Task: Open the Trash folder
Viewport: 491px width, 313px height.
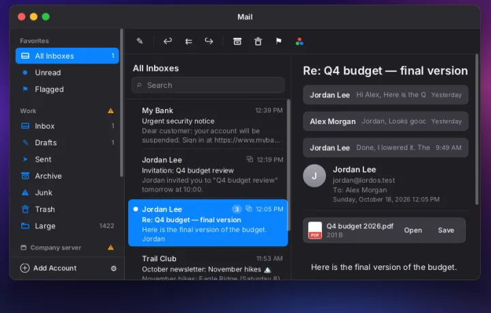Action: tap(68, 209)
